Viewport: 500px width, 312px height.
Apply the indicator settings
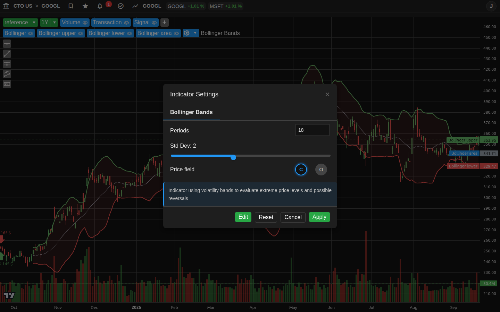[319, 217]
